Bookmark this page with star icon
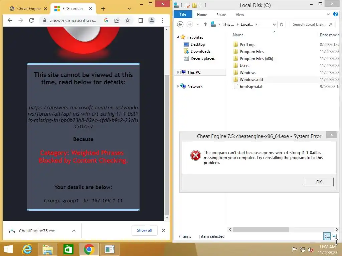This screenshot has height=256, width=342. tap(128, 20)
